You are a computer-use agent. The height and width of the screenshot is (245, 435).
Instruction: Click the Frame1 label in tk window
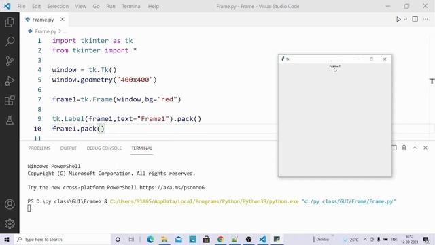(334, 66)
